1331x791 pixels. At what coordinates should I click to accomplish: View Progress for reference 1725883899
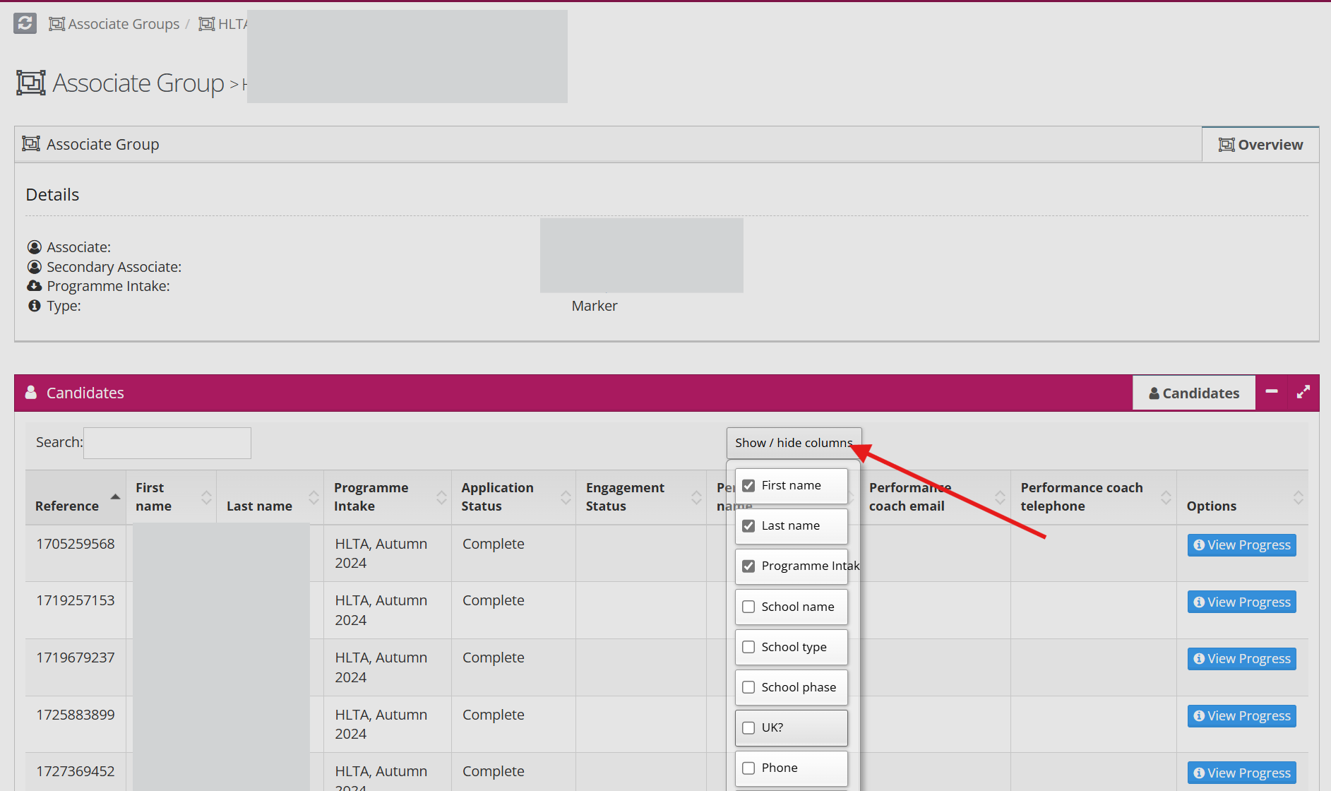pyautogui.click(x=1241, y=716)
